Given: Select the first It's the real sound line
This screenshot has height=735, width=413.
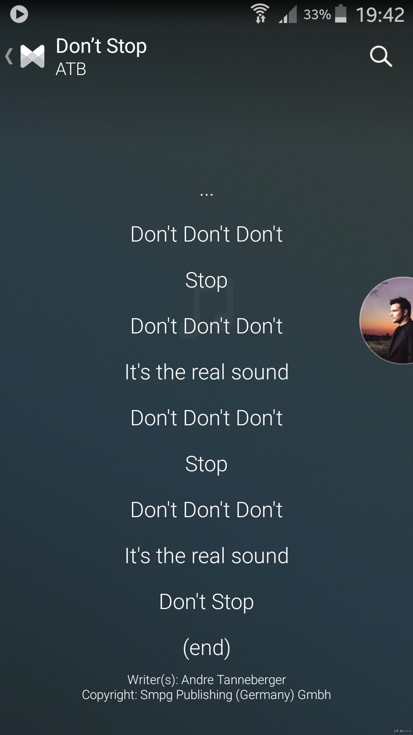Looking at the screenshot, I should coord(206,372).
